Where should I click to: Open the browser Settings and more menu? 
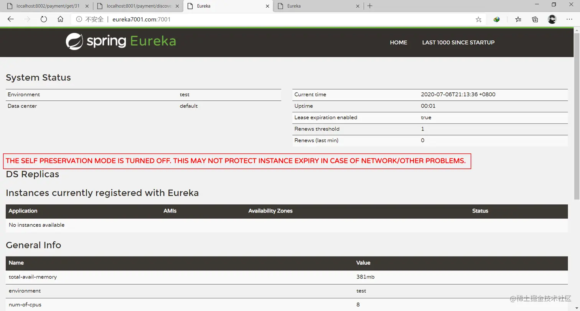tap(569, 19)
